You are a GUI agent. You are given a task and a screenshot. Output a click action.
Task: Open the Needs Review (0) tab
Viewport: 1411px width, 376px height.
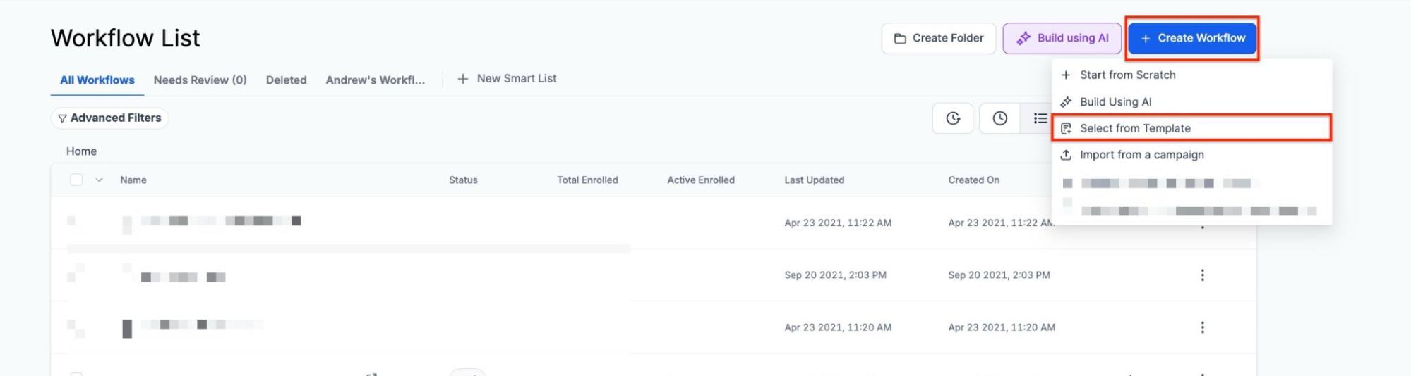click(x=200, y=80)
